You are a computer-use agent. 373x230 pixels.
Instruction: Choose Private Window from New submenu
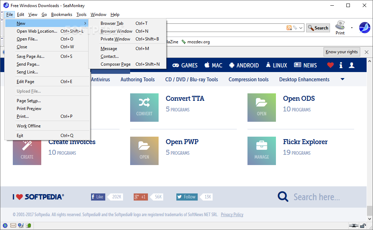(127, 39)
